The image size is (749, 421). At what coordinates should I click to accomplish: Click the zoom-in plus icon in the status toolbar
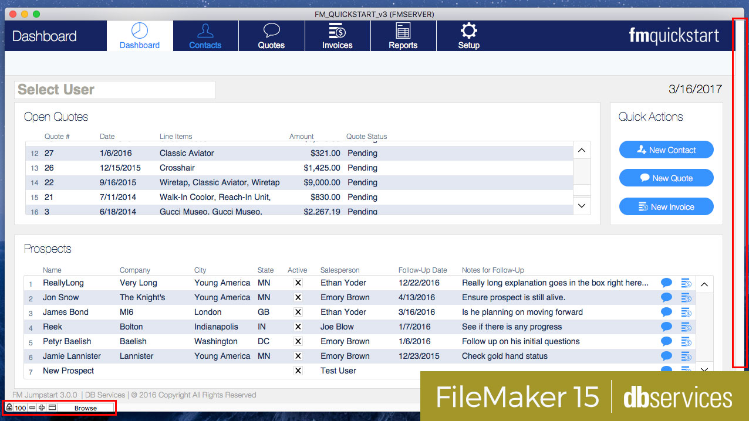coord(41,408)
